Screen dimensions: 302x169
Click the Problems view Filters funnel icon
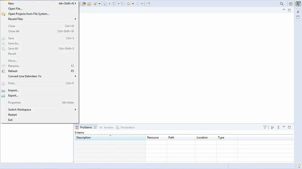click(265, 127)
